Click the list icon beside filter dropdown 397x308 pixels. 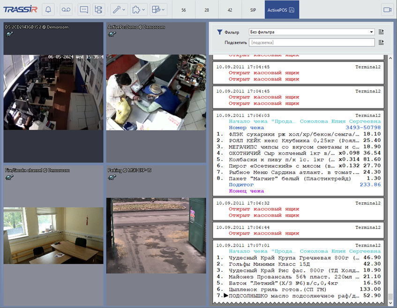[x=381, y=32]
